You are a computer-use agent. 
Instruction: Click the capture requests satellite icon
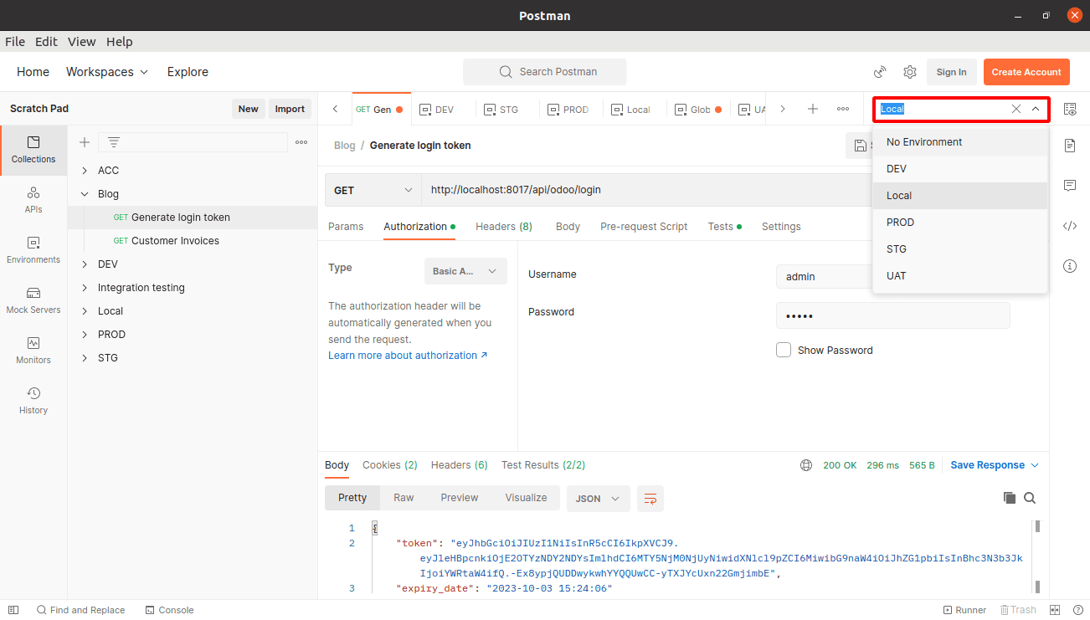pyautogui.click(x=880, y=72)
